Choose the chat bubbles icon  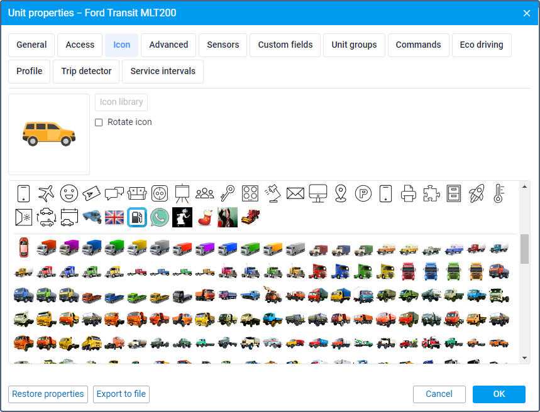pyautogui.click(x=114, y=193)
